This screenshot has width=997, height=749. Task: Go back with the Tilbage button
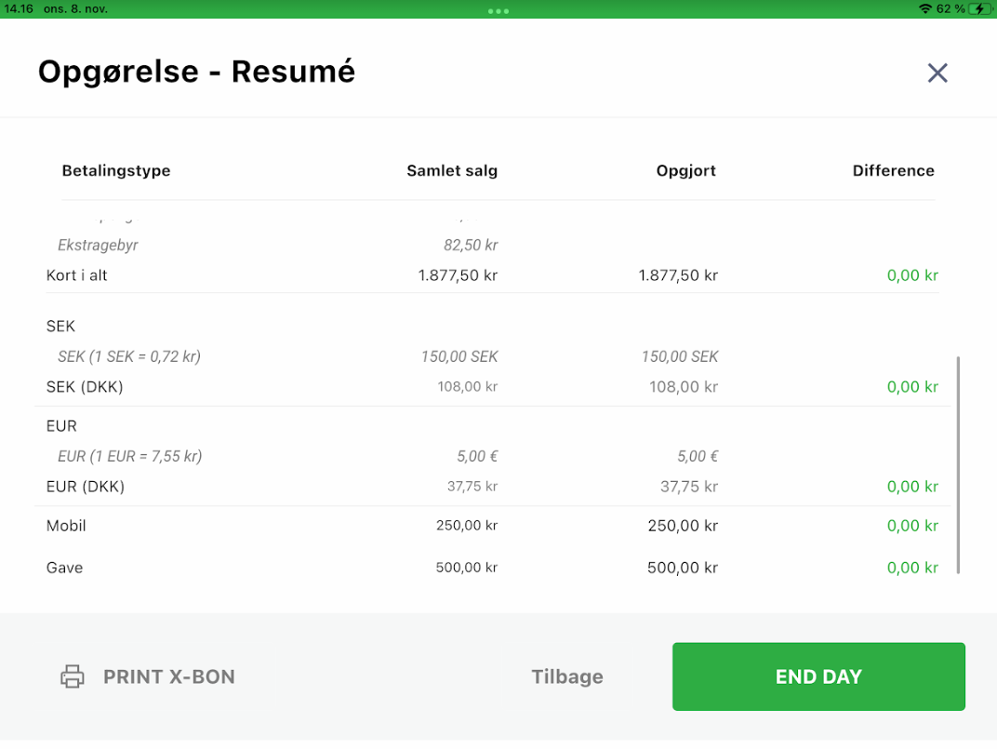(x=567, y=676)
